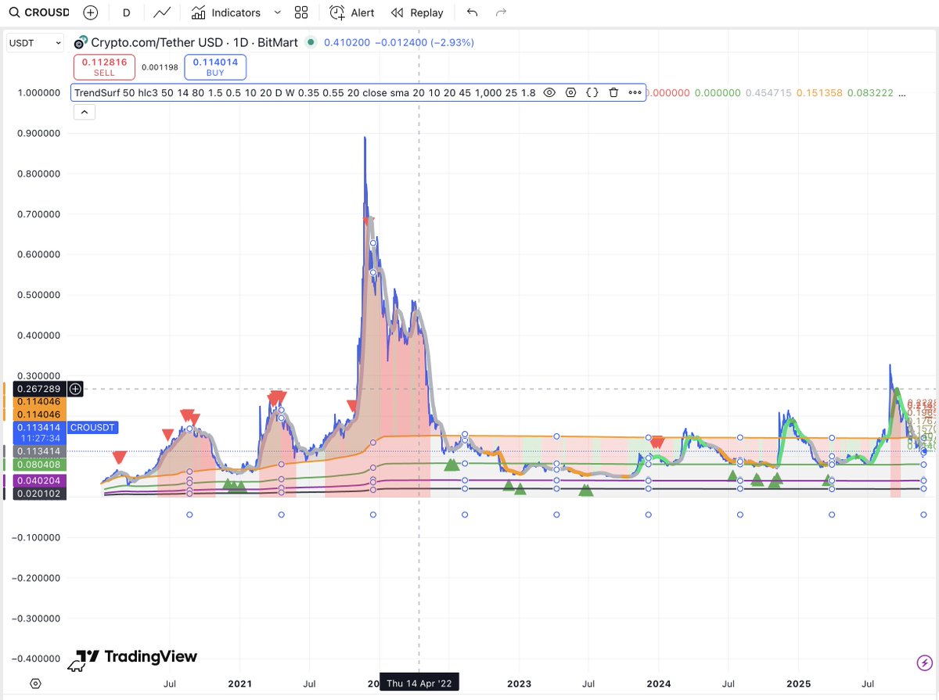This screenshot has width=939, height=700.
Task: Select the D timeframe menu item
Action: [128, 13]
